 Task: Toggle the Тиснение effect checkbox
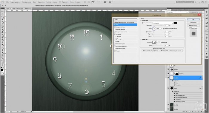[x=115, y=34]
